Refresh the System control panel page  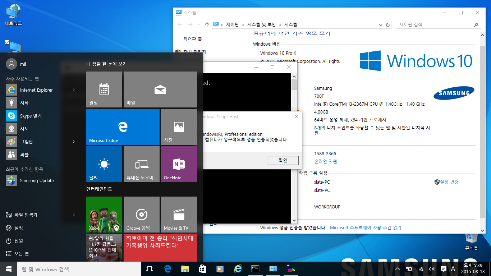coord(387,25)
